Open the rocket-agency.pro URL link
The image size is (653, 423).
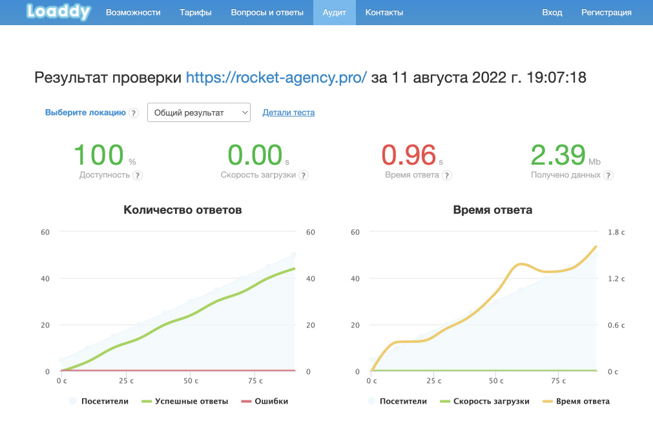[x=276, y=77]
